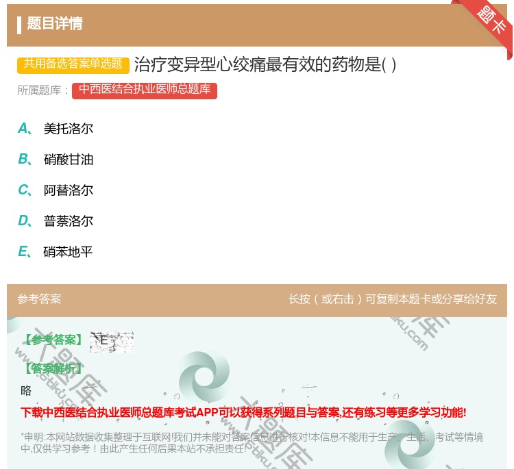The height and width of the screenshot is (469, 514).
Task: Select option C 阿替洛尔
Action: [56, 190]
